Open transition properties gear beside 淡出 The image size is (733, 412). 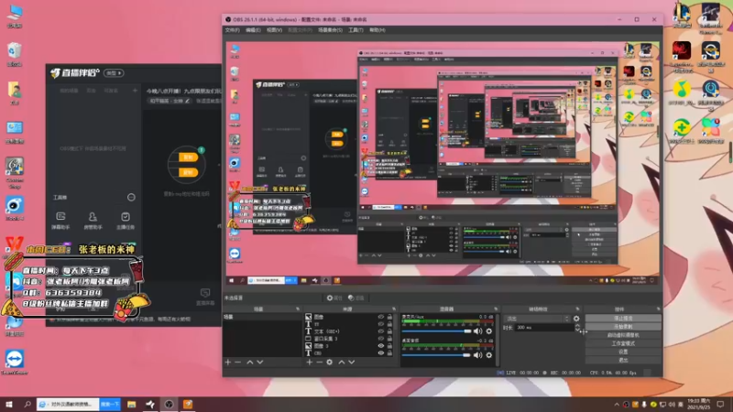pos(576,319)
